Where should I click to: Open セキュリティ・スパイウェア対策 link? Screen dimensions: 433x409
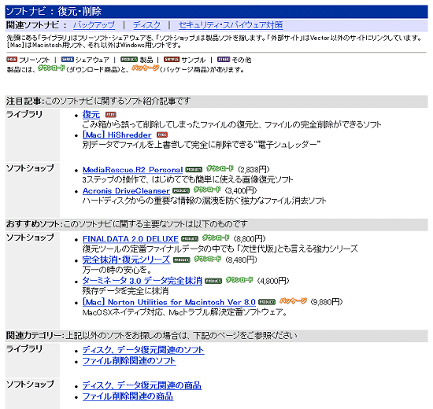(231, 25)
